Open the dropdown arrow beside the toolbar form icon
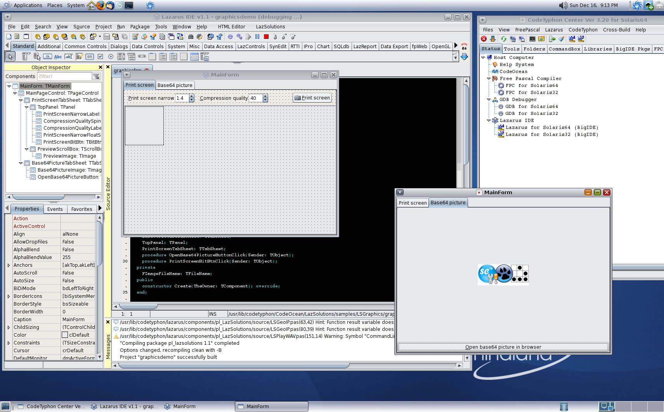This screenshot has width=664, height=412. (x=100, y=37)
